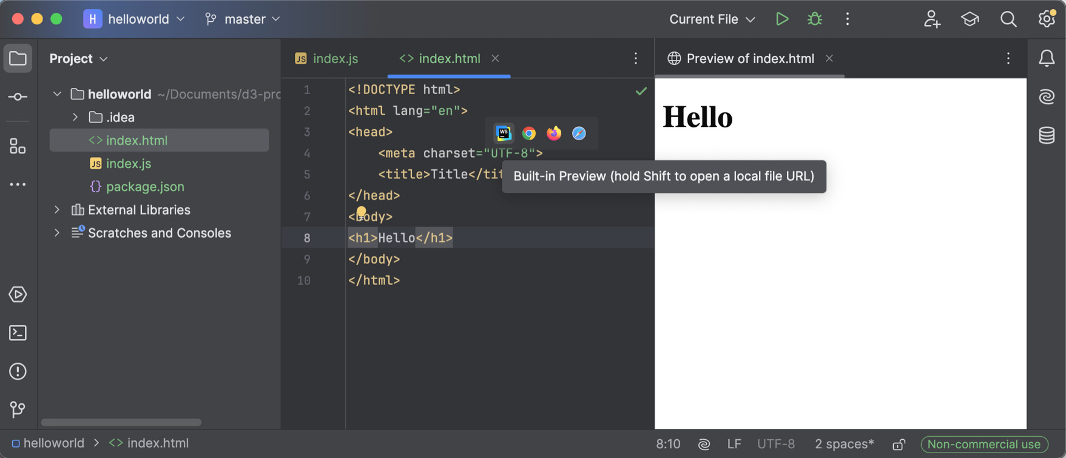Open IDE settings gear

[x=1047, y=19]
